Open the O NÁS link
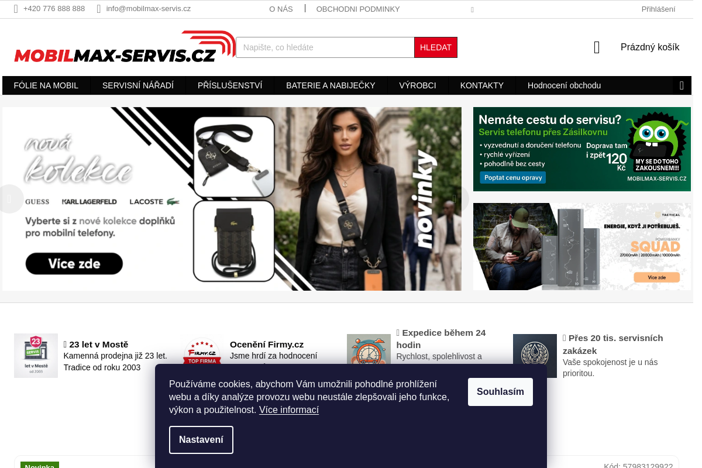702x468 pixels. (281, 9)
